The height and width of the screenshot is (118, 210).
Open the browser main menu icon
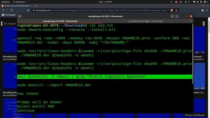pos(207,10)
